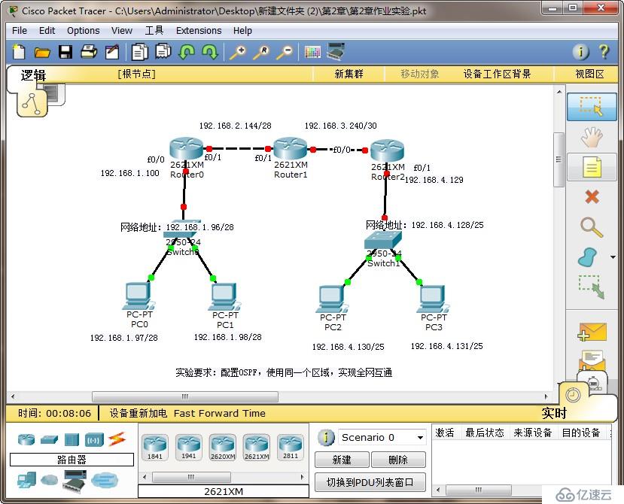Open the custom devices dialog icon
Image resolution: width=624 pixels, height=504 pixels.
(336, 52)
